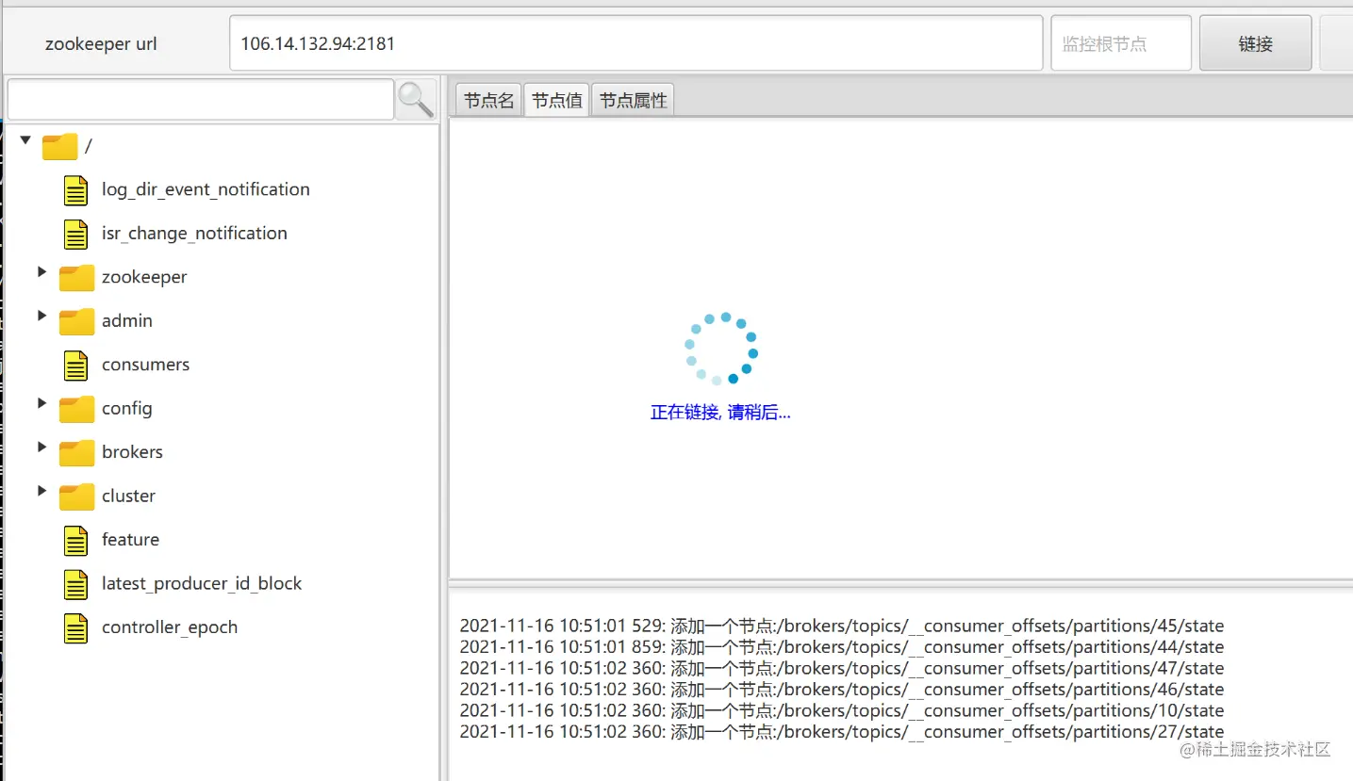Click the 监控根节点 input field

click(x=1121, y=43)
